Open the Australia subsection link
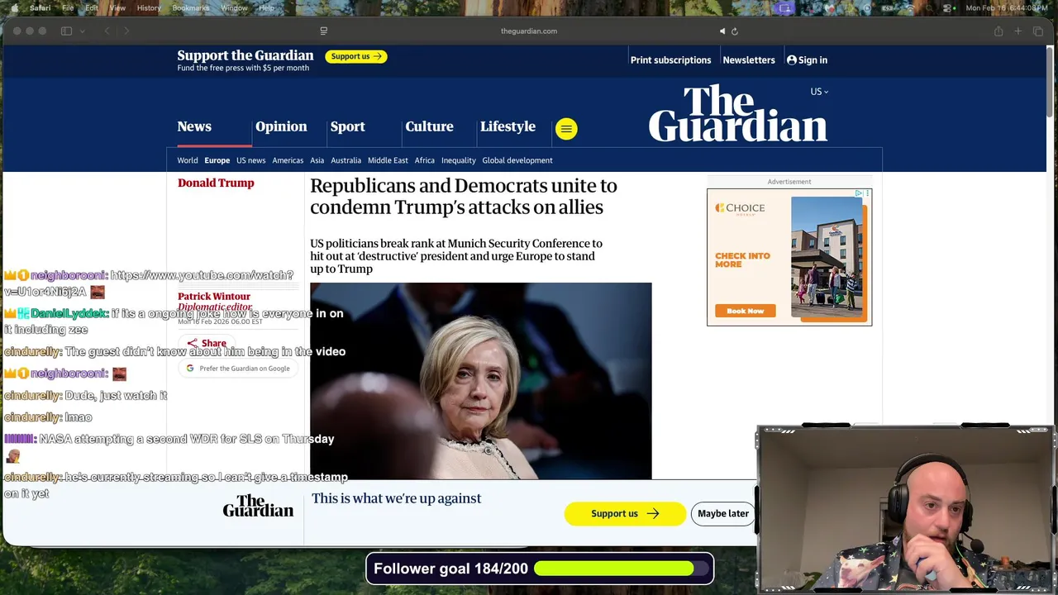1058x595 pixels. click(x=346, y=160)
